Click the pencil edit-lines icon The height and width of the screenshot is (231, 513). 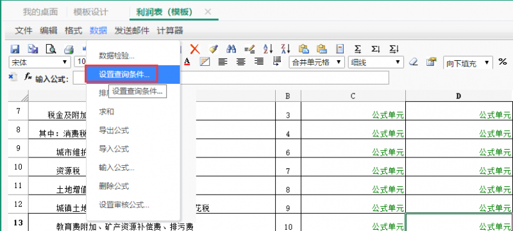[x=249, y=49]
